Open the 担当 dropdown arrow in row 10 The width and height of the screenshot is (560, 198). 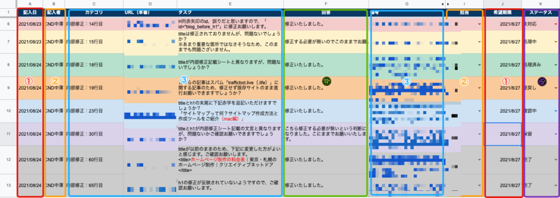point(479,111)
